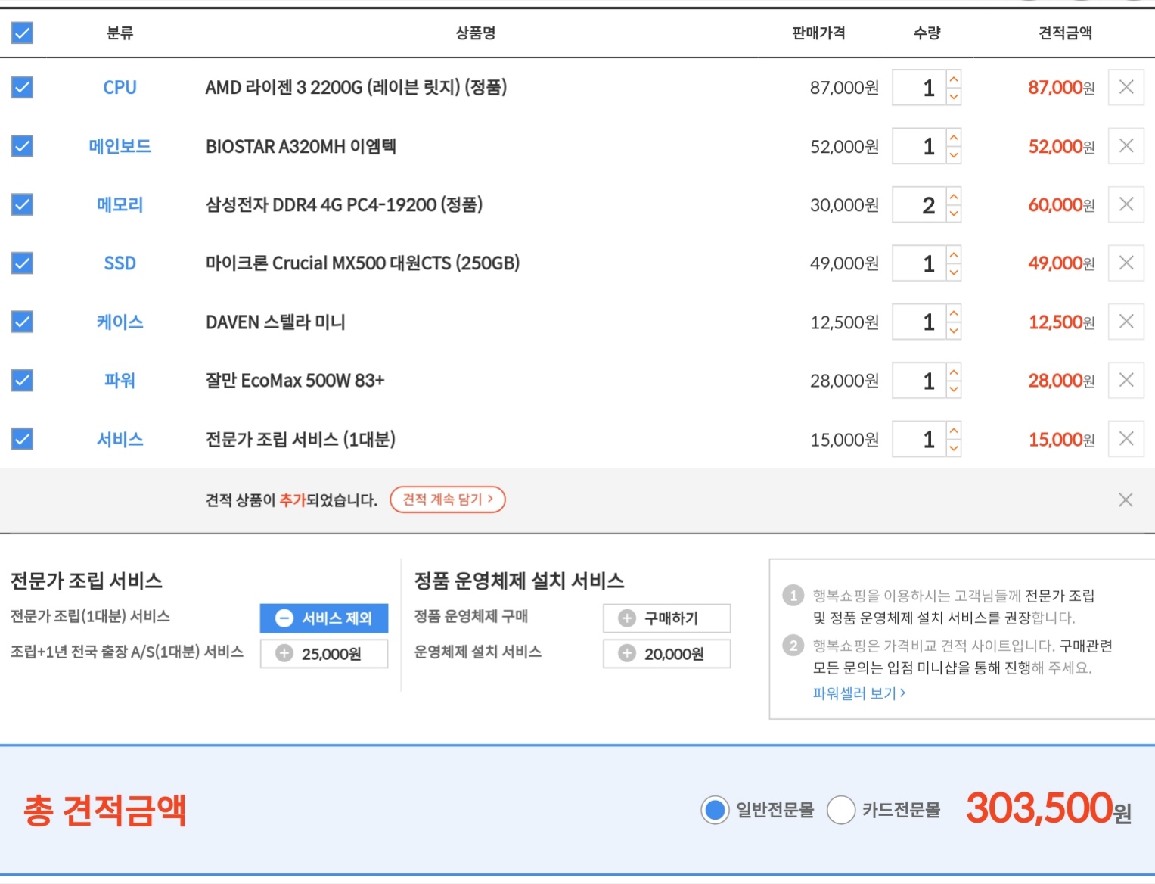Remove the CPU item with its X icon

click(x=1126, y=88)
